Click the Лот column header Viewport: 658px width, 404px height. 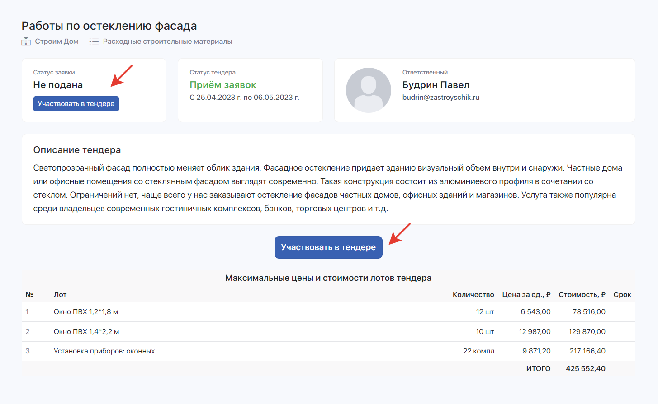click(x=60, y=295)
